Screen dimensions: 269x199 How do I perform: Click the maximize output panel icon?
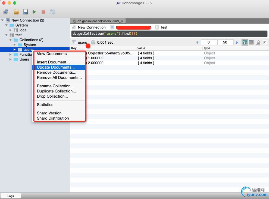[x=265, y=43]
